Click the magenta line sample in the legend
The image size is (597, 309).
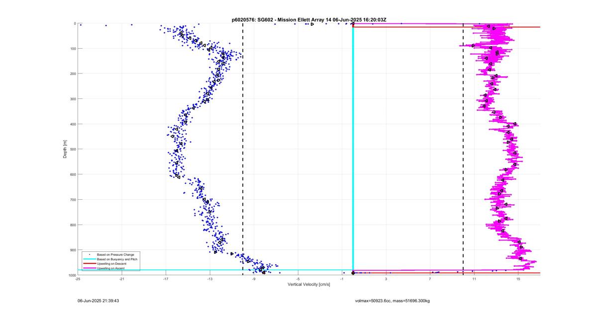(x=90, y=268)
